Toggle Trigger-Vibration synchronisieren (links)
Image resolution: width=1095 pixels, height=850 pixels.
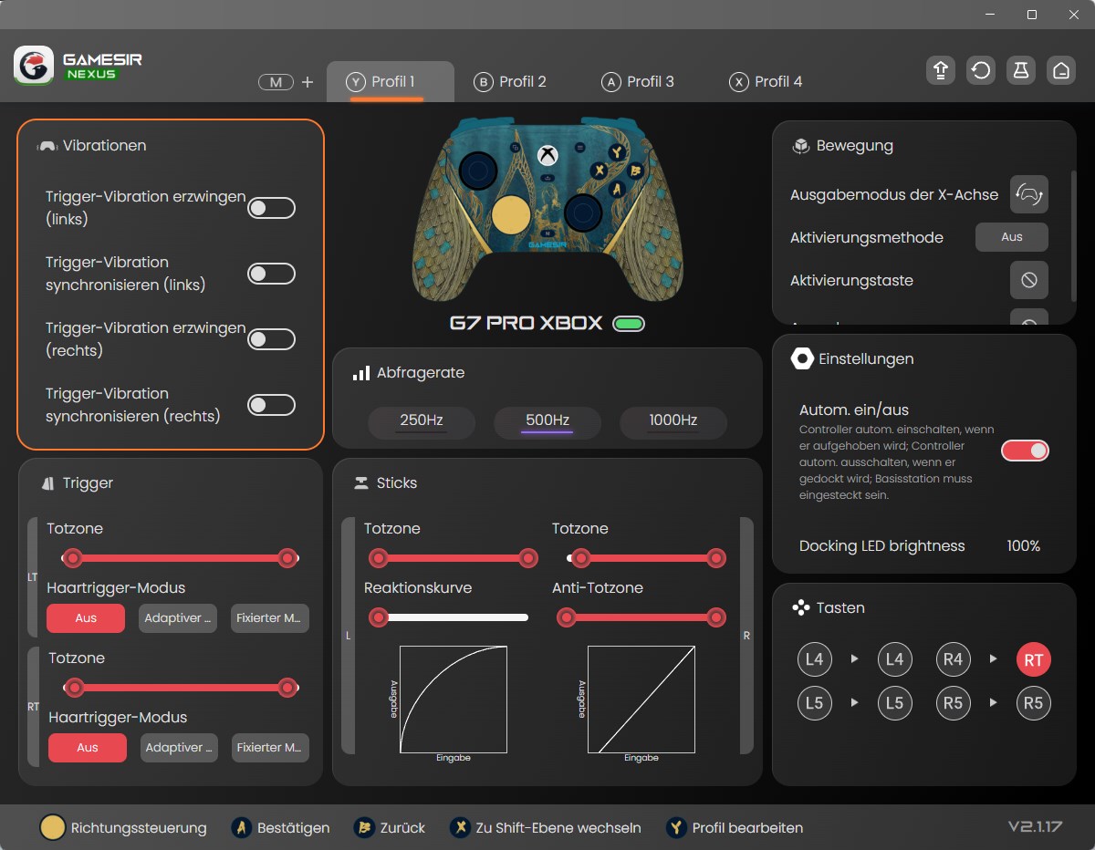[x=272, y=274]
